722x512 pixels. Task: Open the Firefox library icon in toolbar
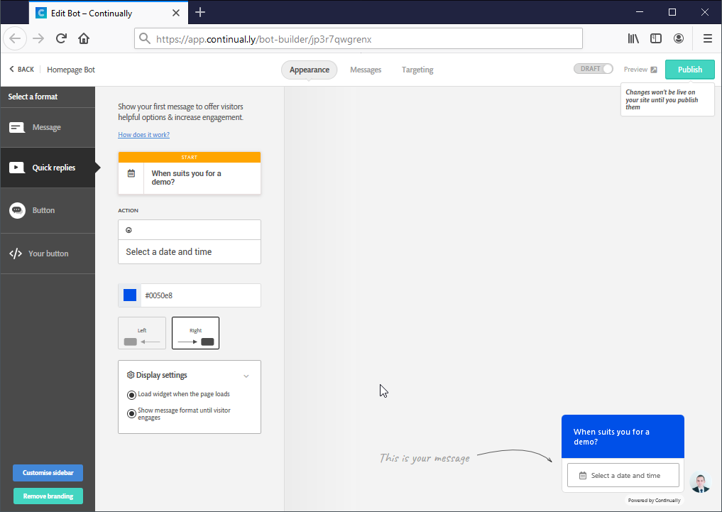[x=633, y=38]
